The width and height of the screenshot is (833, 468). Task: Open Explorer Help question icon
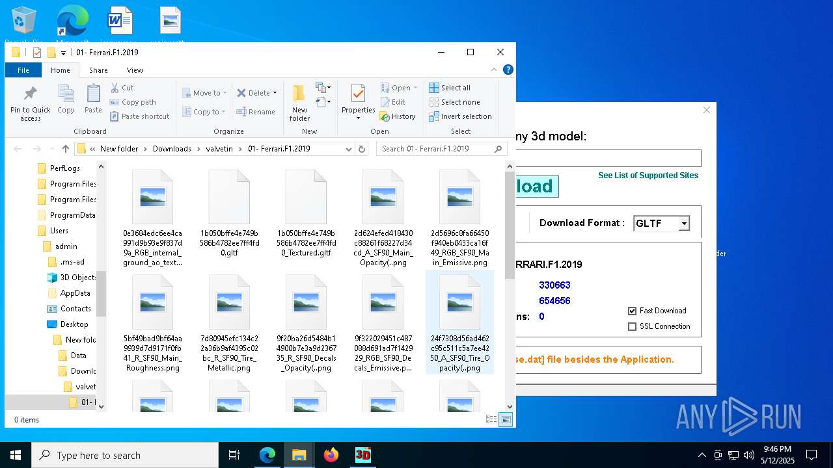pos(508,70)
